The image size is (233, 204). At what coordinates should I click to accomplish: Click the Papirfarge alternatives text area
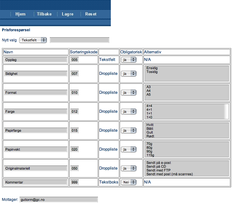186,130
